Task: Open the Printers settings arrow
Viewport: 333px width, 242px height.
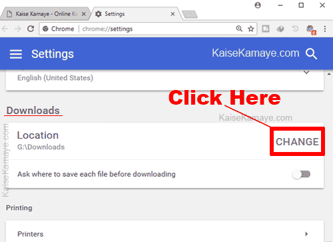Action: click(306, 234)
